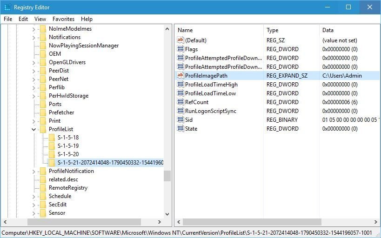381x238 pixels.
Task: Expand the Print key
Action: coord(34,121)
